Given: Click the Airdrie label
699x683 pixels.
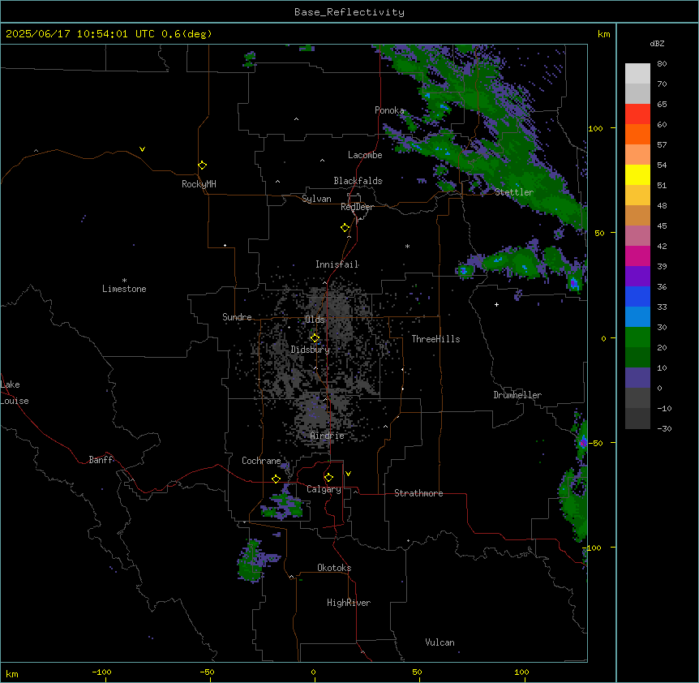Looking at the screenshot, I should click(x=327, y=436).
